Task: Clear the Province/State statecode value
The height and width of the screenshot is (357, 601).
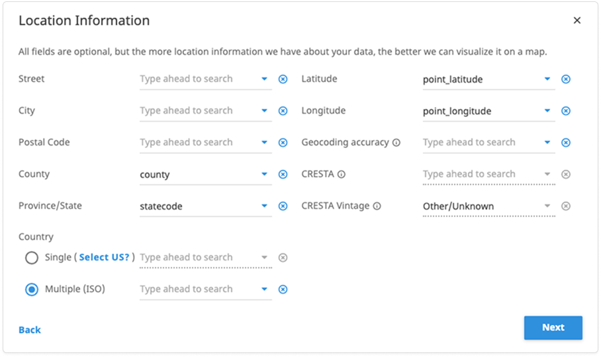Action: coord(283,206)
